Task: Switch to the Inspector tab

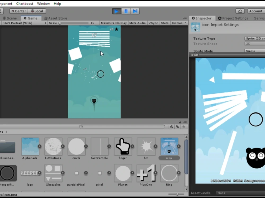Action: click(202, 18)
